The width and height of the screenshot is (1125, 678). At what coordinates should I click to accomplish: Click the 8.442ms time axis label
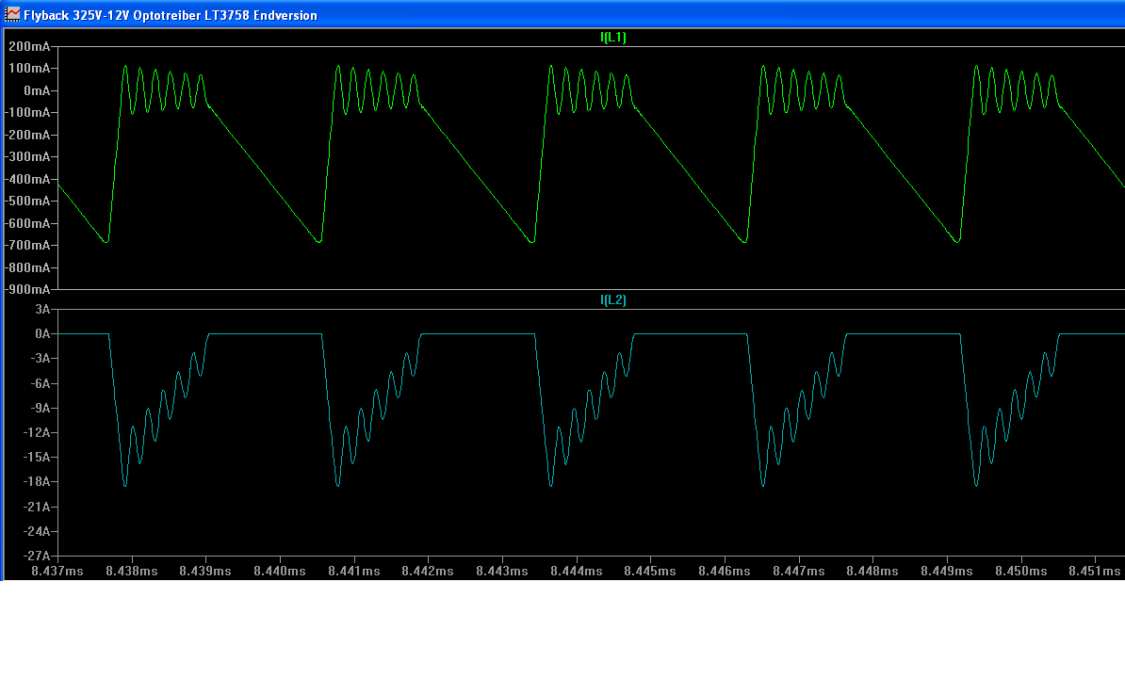(x=428, y=571)
